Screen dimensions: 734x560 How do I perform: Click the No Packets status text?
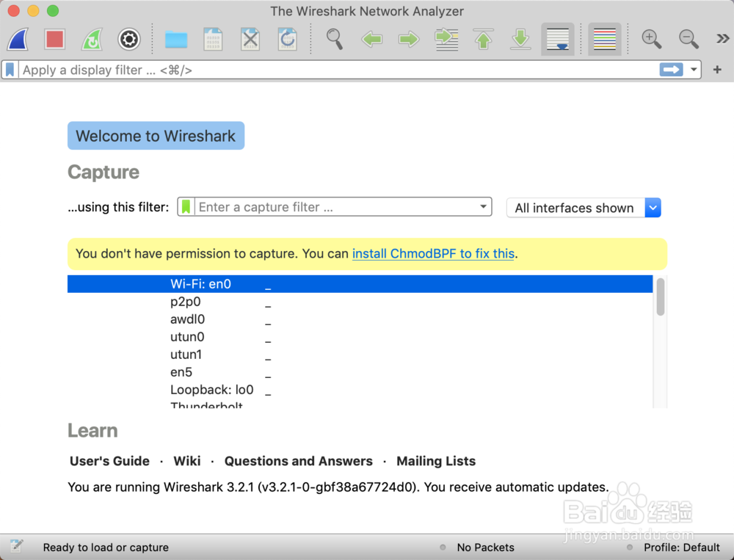(x=485, y=548)
